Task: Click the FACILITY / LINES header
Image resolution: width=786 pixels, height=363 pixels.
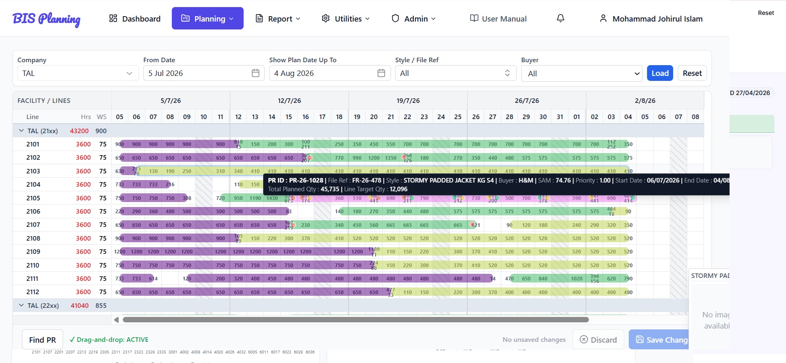Action: click(x=44, y=100)
